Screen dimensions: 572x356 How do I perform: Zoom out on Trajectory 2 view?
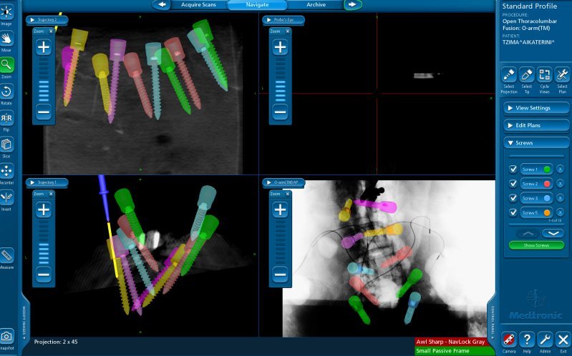point(44,112)
